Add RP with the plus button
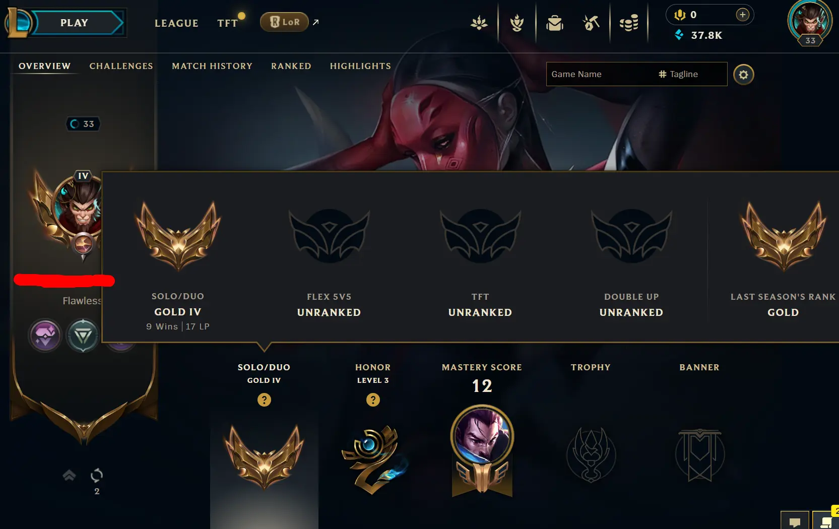 742,15
